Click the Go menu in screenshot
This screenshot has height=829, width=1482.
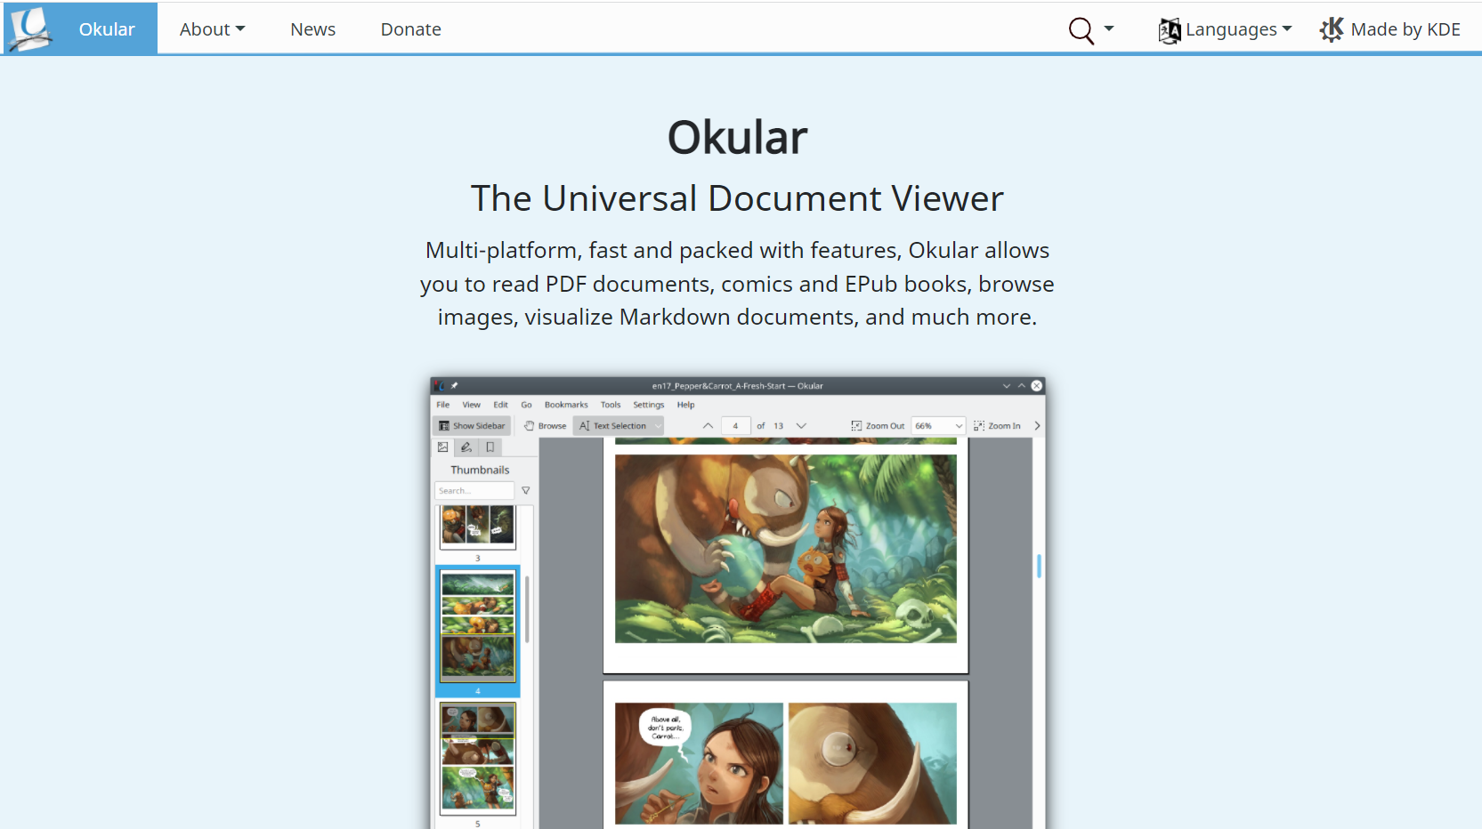click(526, 405)
